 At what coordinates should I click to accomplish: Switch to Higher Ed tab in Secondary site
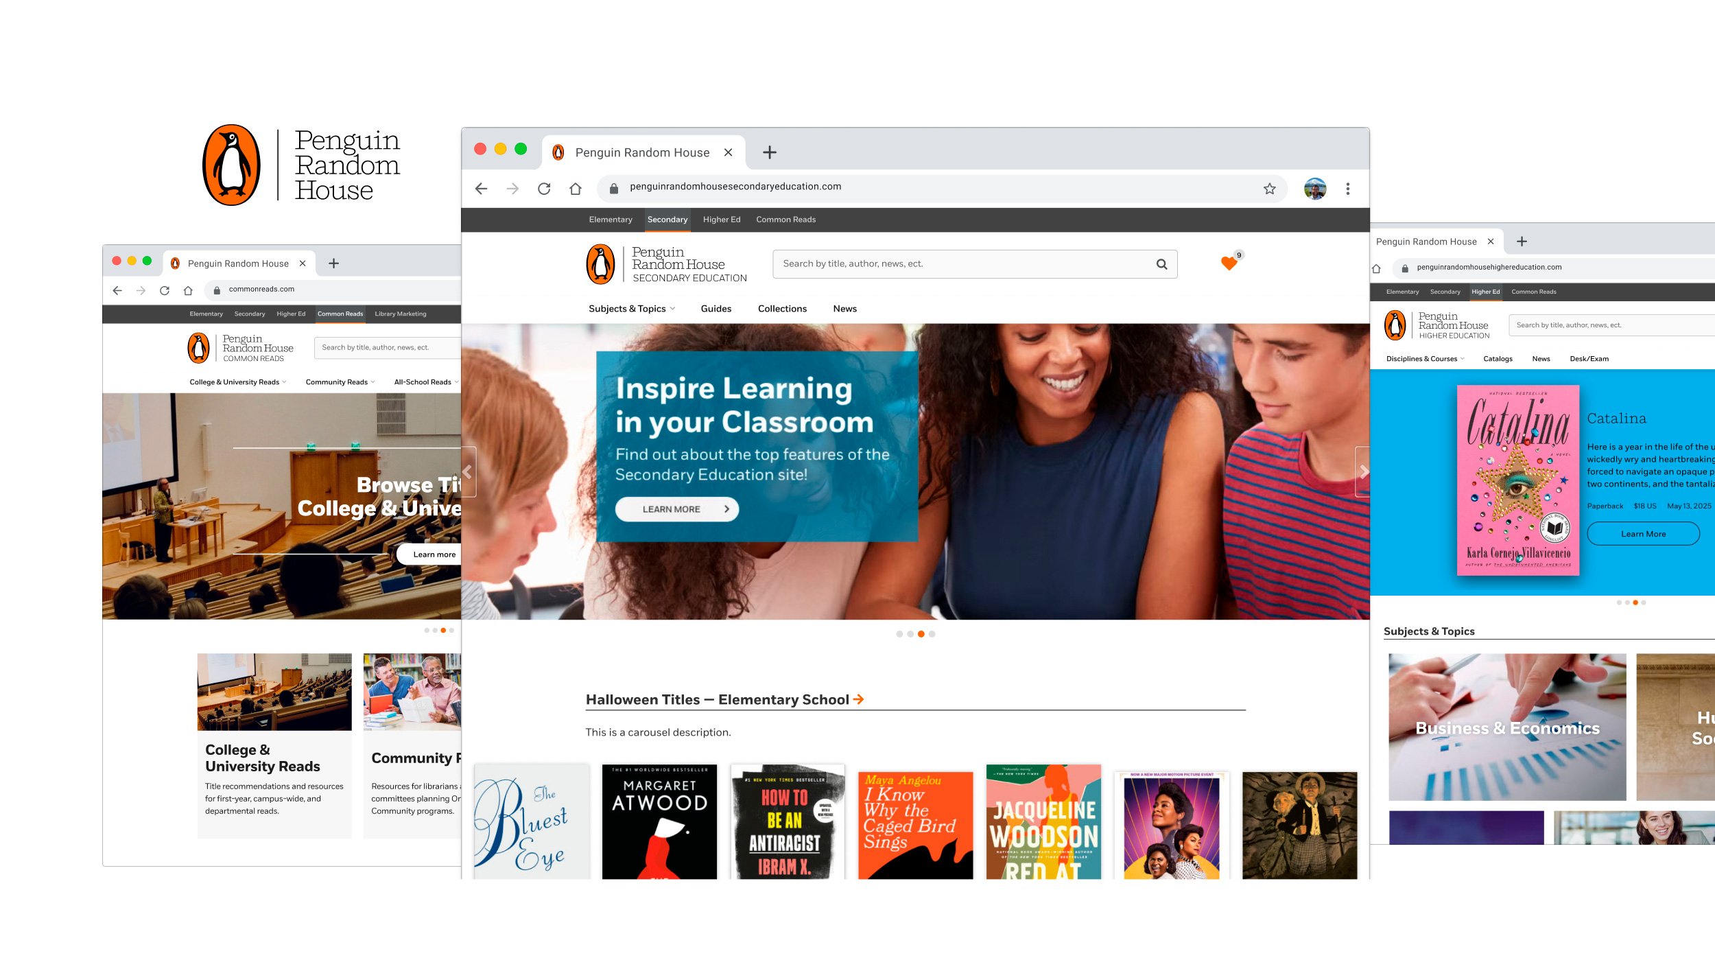[x=722, y=220]
